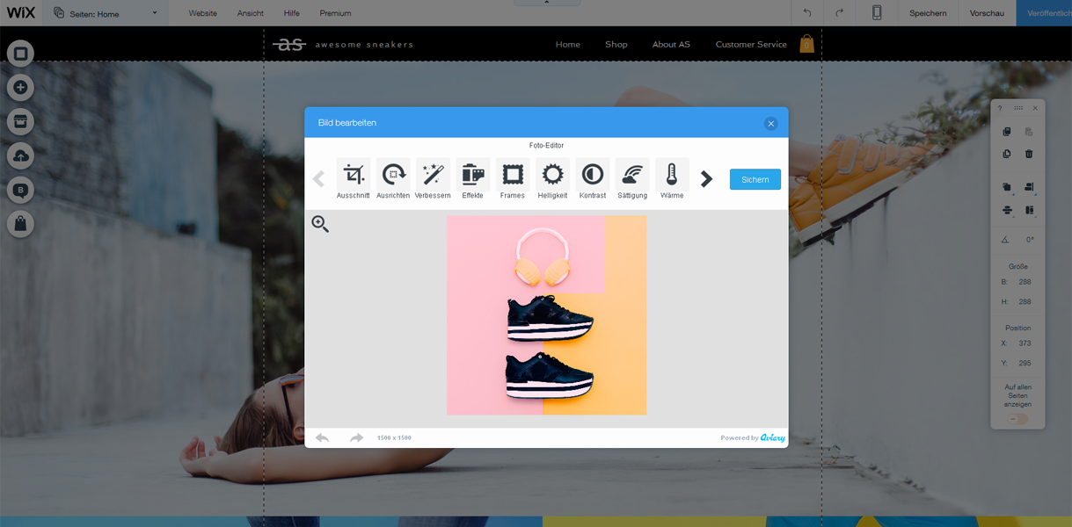Choose the Frames tool
Screen dimensions: 1072x527
click(x=513, y=176)
